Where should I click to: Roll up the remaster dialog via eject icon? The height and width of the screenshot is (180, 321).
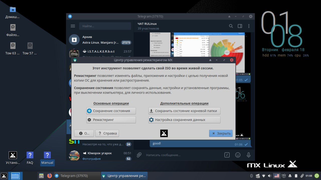coord(210,60)
